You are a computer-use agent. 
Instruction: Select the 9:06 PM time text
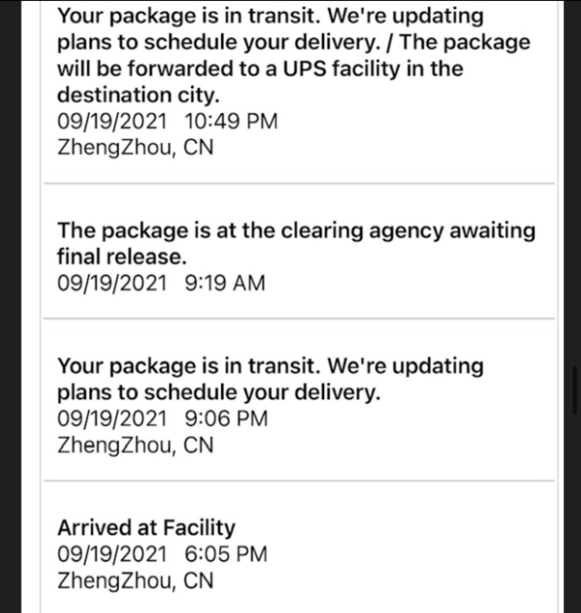(x=226, y=418)
